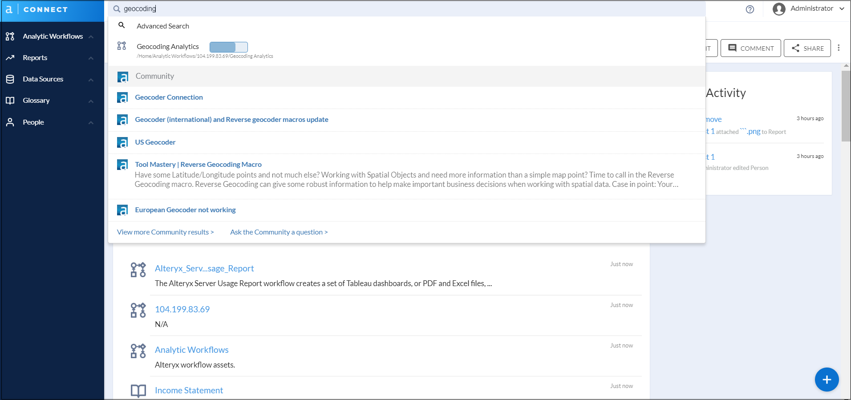Click the Glossary book sidebar icon

coord(10,101)
